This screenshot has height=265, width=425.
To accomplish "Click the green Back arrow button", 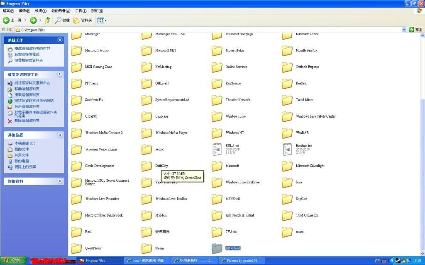I will (7, 20).
